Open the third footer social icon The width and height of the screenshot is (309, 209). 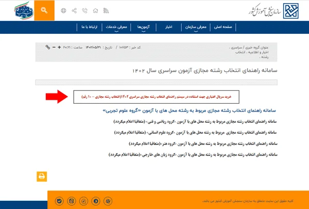83,201
